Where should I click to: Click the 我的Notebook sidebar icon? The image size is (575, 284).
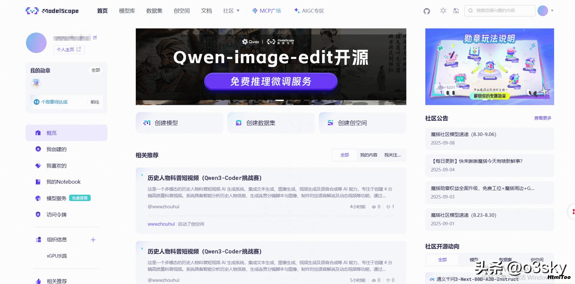point(38,182)
